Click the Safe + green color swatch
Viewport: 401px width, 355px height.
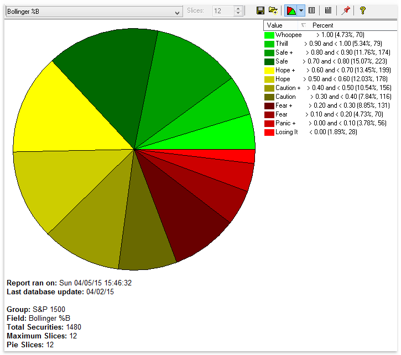pyautogui.click(x=269, y=52)
